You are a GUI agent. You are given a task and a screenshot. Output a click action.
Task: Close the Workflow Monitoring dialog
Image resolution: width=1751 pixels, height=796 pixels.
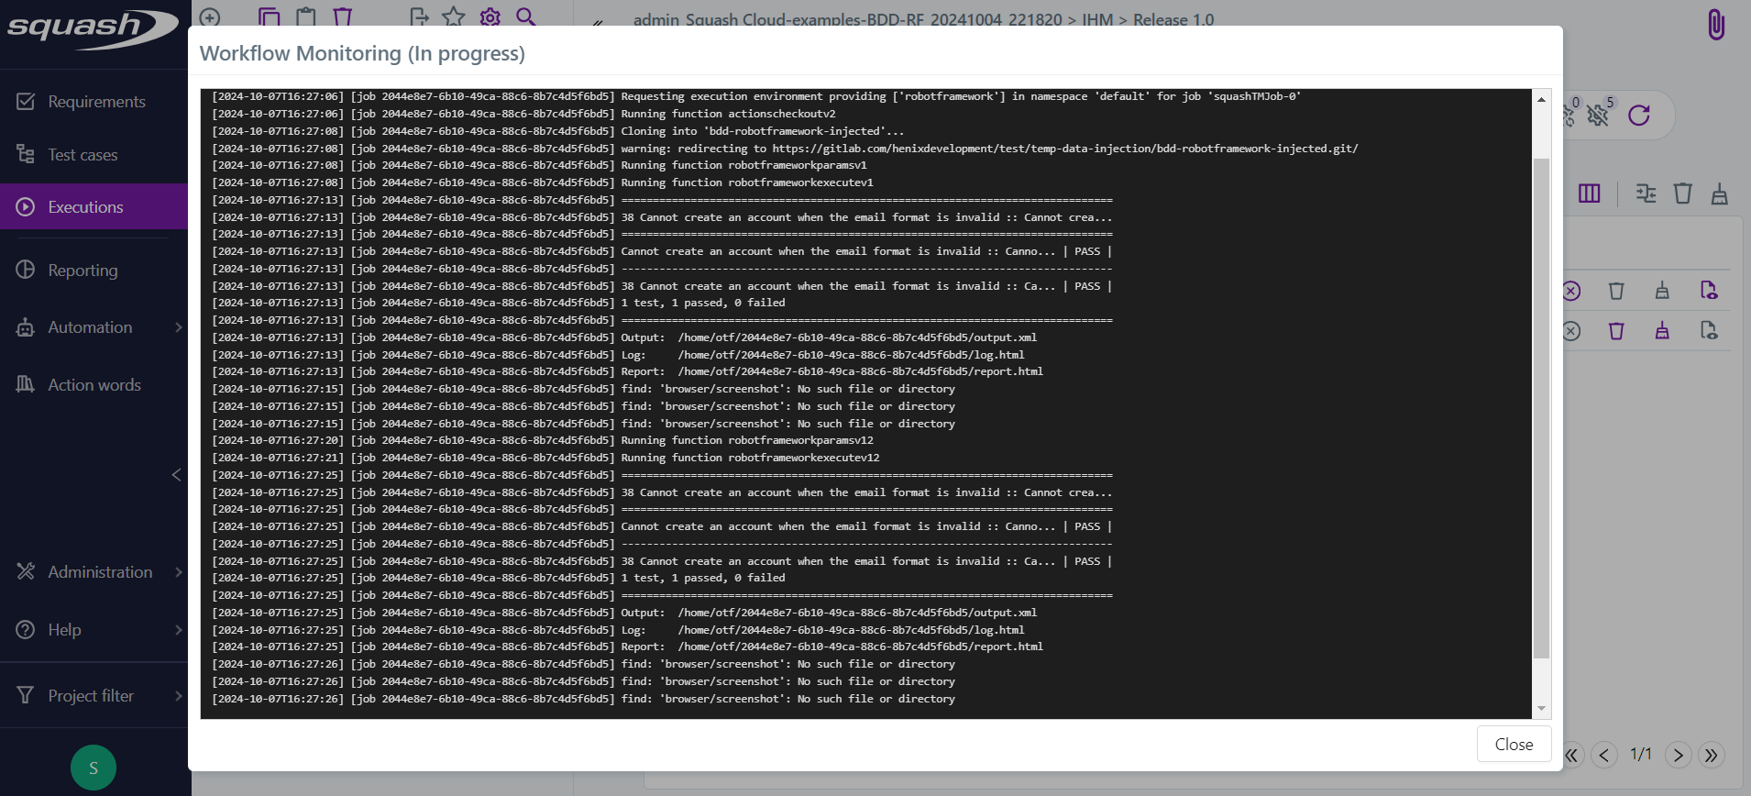click(x=1514, y=744)
